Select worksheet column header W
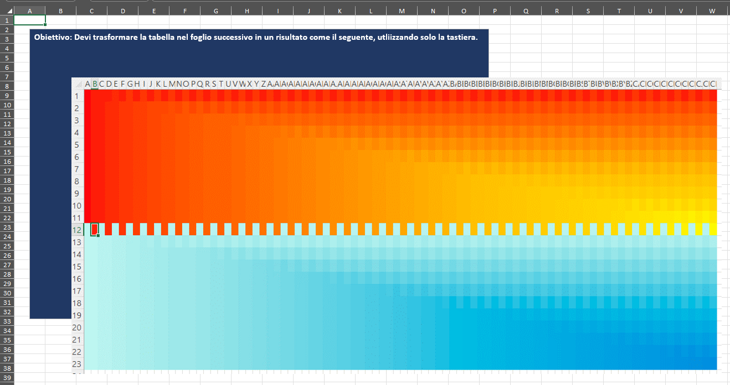Image resolution: width=730 pixels, height=385 pixels. coord(712,11)
